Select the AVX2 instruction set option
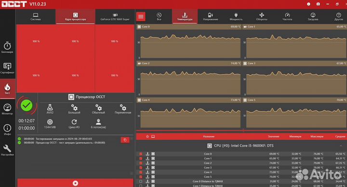Viewport: 347px width, 187px height. pyautogui.click(x=50, y=109)
